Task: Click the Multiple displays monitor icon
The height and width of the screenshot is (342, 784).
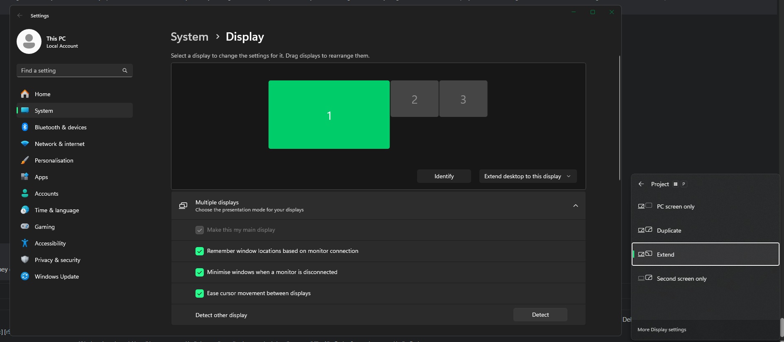Action: (x=183, y=206)
